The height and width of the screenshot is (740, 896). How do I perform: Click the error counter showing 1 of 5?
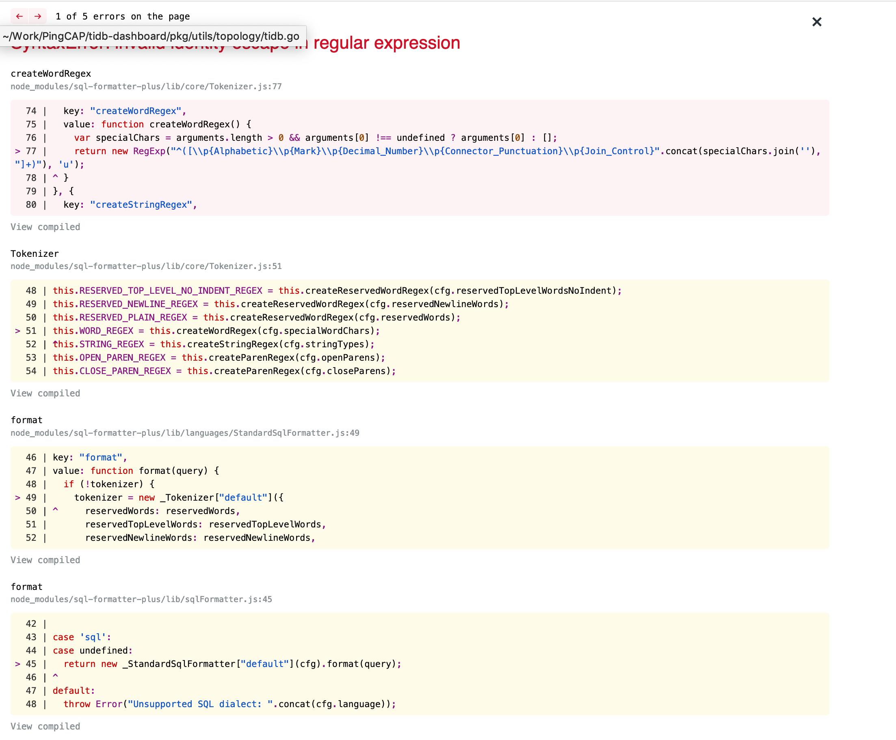click(122, 16)
